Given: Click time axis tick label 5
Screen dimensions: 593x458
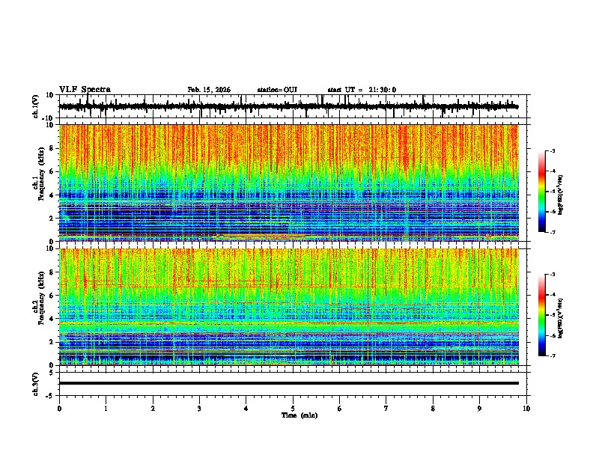Looking at the screenshot, I should 293,409.
